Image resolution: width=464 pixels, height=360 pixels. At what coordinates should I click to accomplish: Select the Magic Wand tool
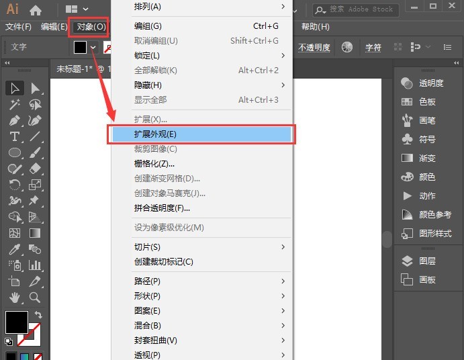click(x=14, y=104)
